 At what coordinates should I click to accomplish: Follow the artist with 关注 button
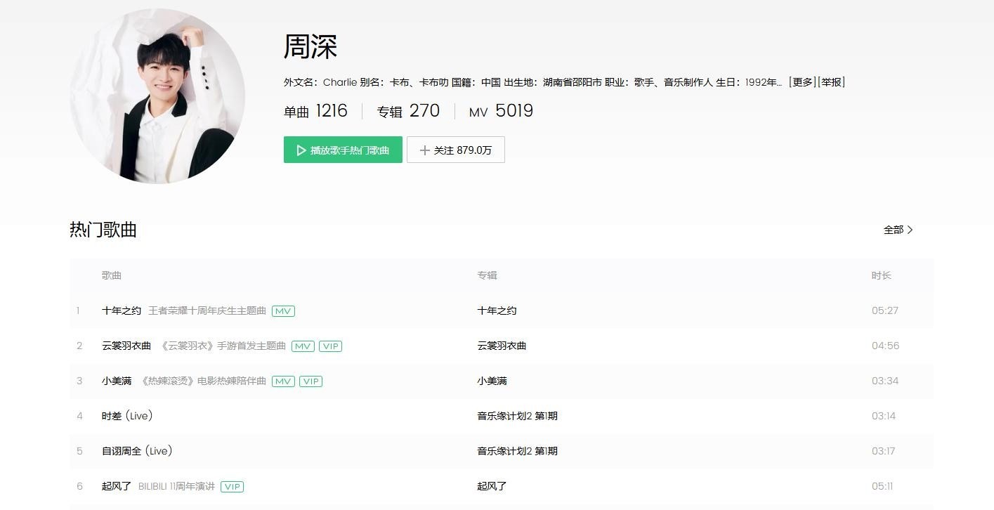point(455,150)
